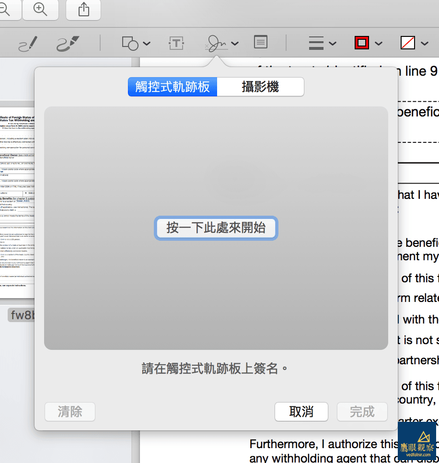
Task: Switch to the 觸控式軌跡板 tab
Action: [173, 87]
